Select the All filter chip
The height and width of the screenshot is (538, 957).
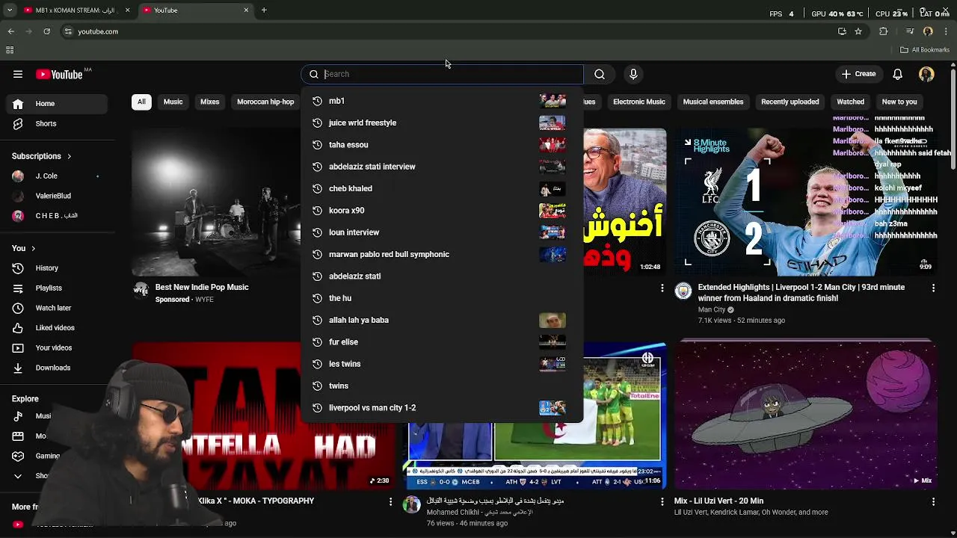click(141, 102)
